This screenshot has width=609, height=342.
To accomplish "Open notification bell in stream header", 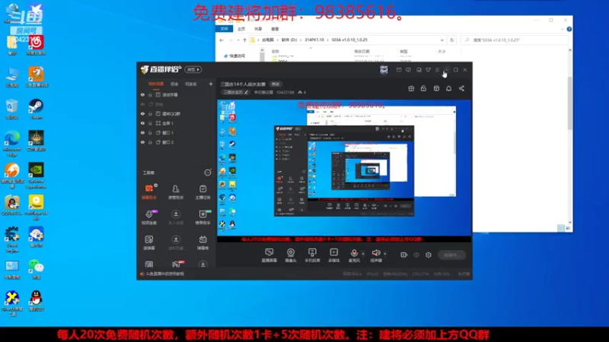I will pos(448,88).
